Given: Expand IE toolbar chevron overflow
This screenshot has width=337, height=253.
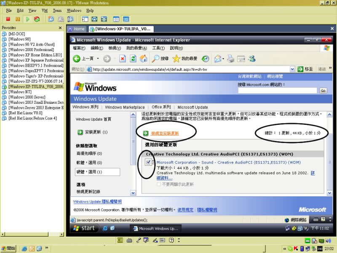Looking at the screenshot, I should [330, 68].
